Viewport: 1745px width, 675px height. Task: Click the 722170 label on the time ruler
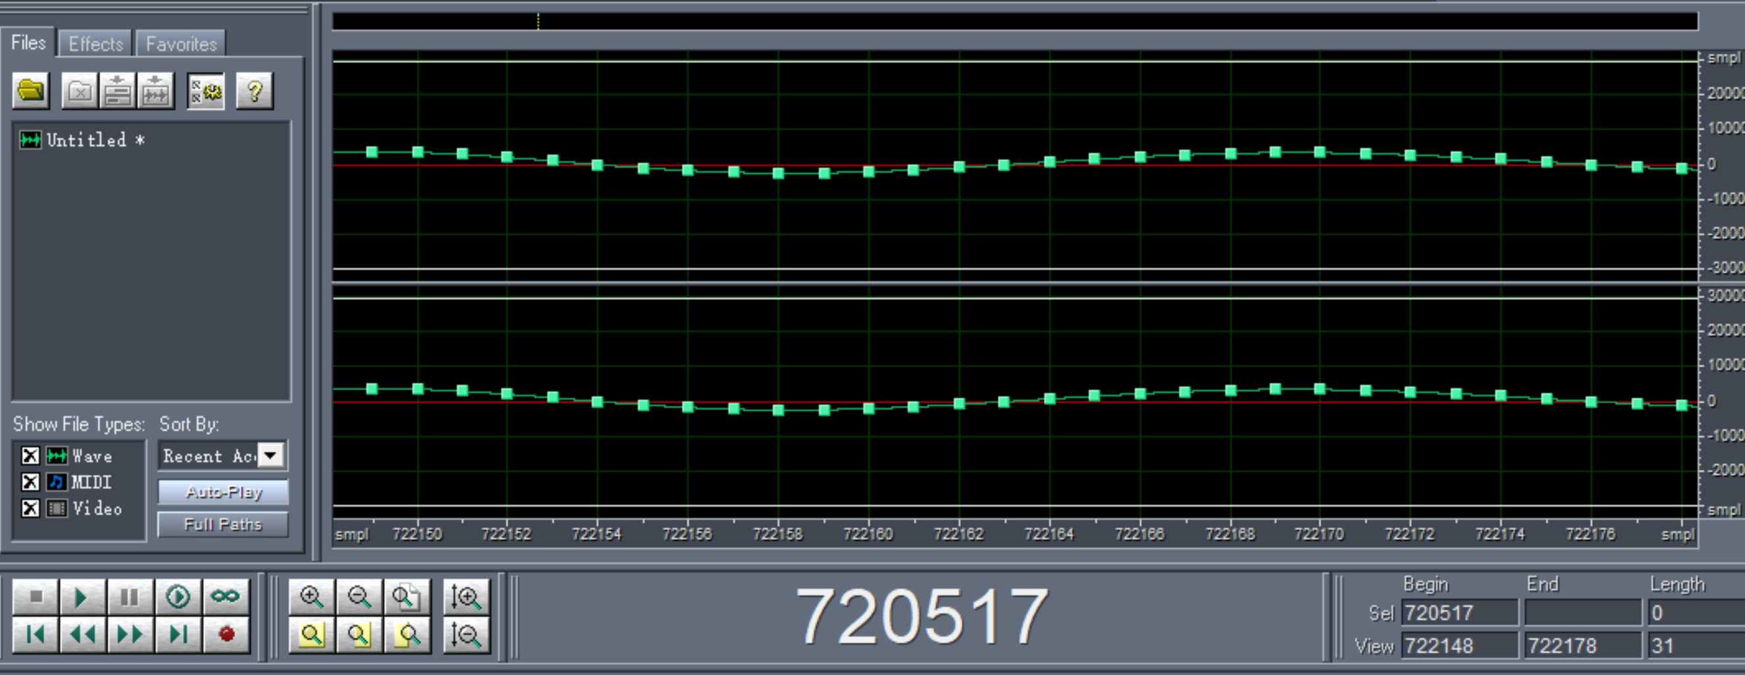[1319, 534]
